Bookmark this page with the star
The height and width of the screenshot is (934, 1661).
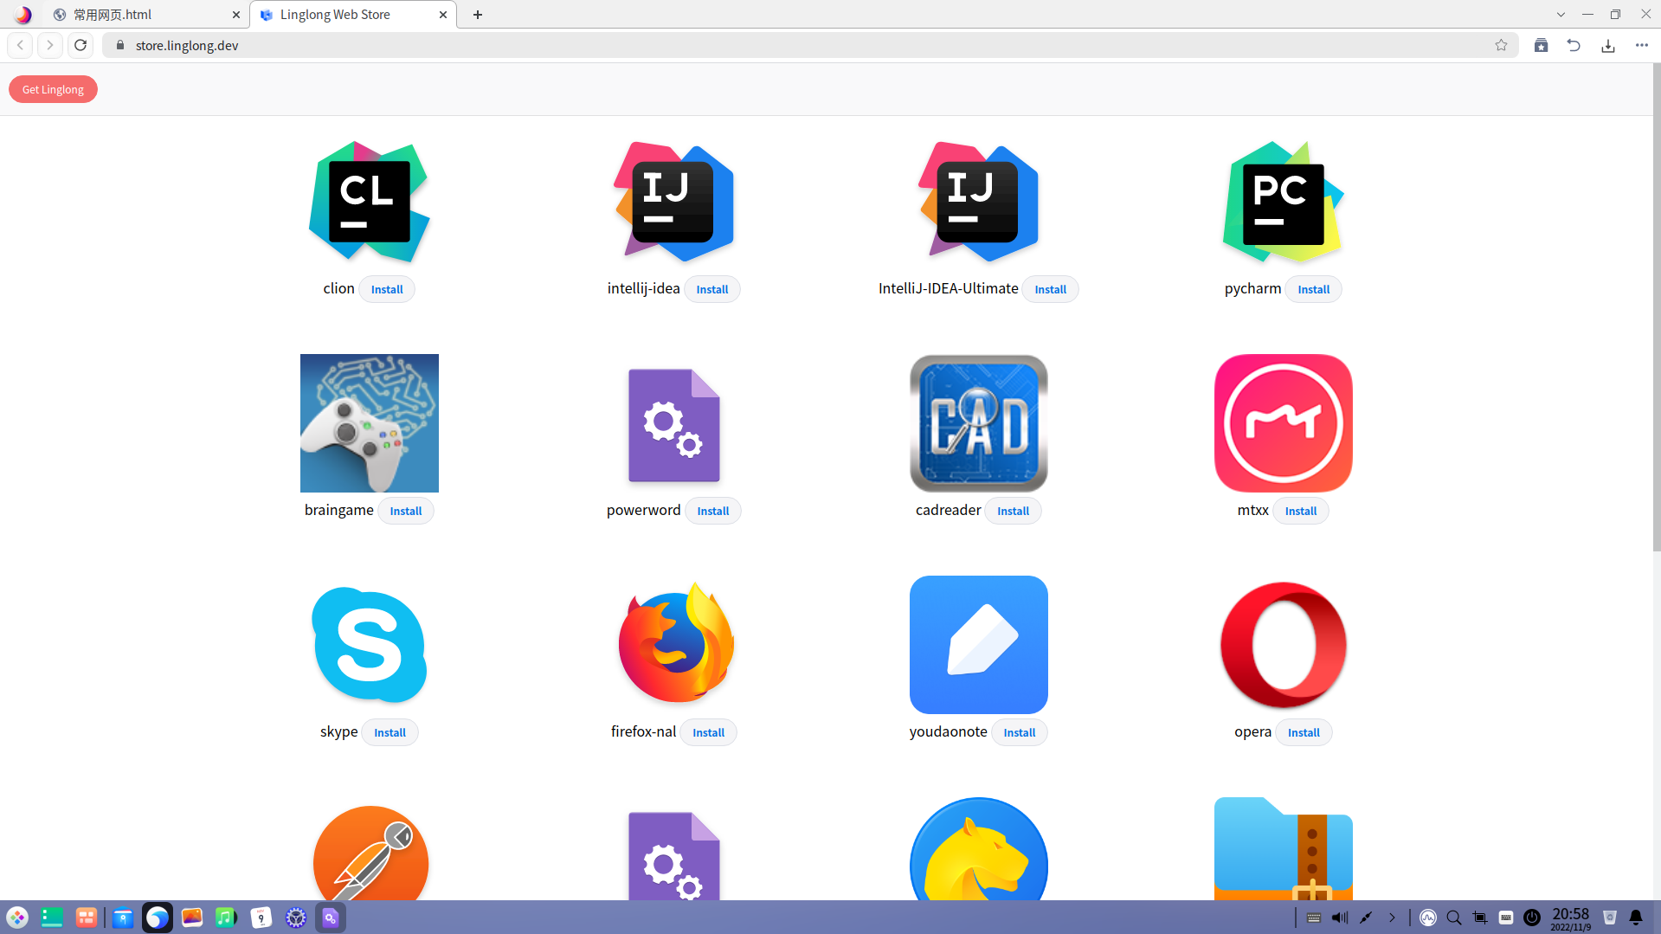[x=1501, y=45]
